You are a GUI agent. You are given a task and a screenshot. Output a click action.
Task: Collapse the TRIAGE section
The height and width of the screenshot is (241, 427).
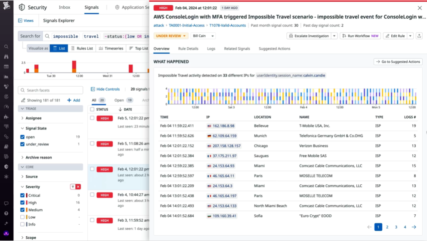pos(50,108)
